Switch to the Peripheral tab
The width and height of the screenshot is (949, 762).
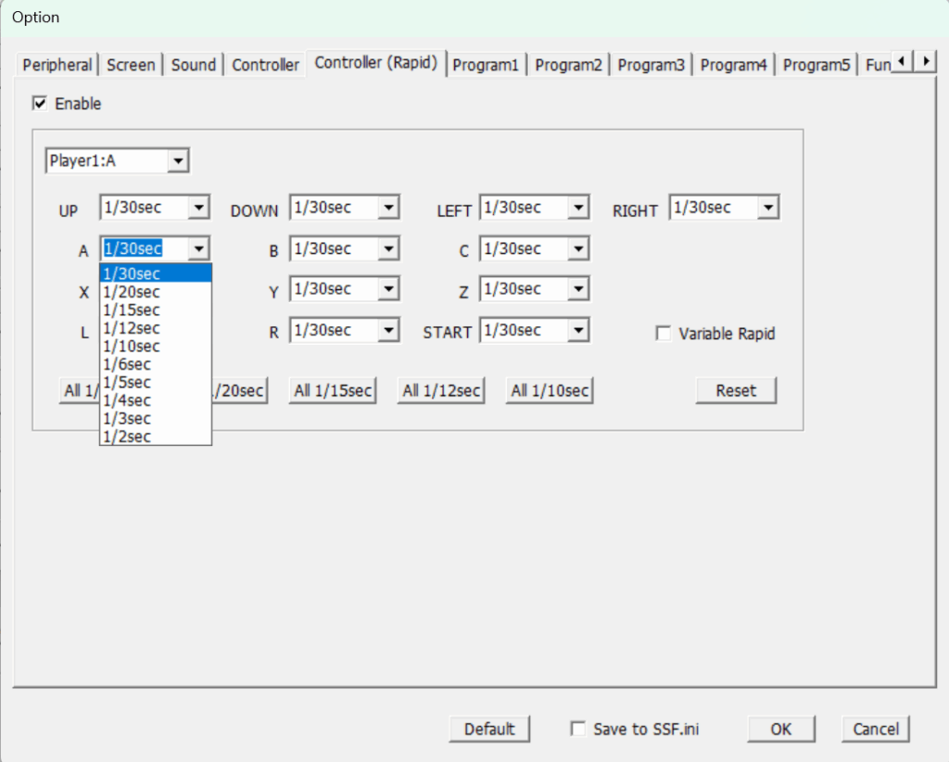pos(57,65)
